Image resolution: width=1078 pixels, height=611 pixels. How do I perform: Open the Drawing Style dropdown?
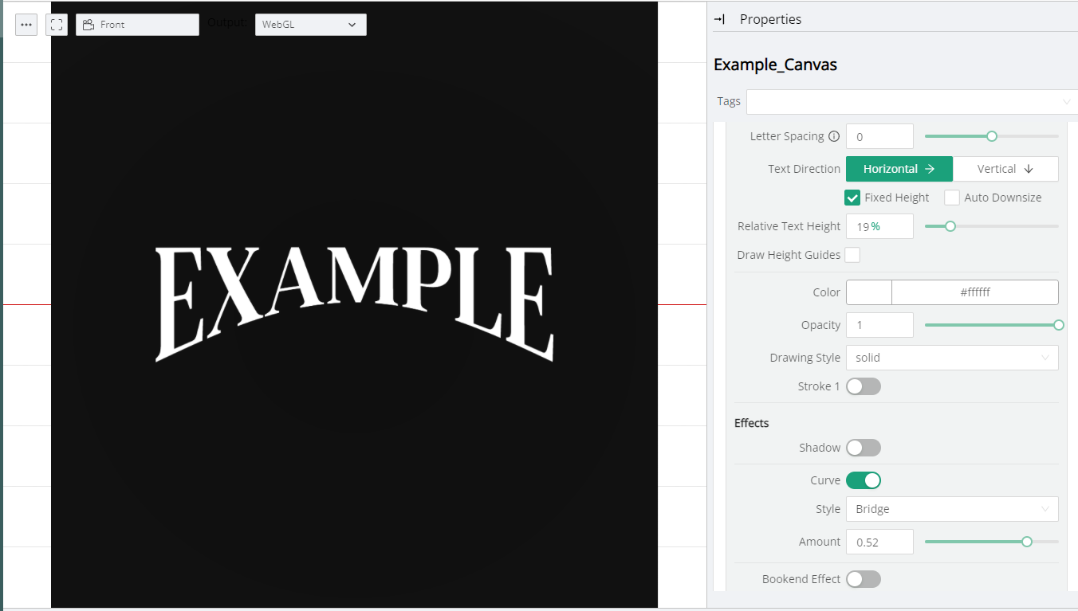[x=951, y=358]
